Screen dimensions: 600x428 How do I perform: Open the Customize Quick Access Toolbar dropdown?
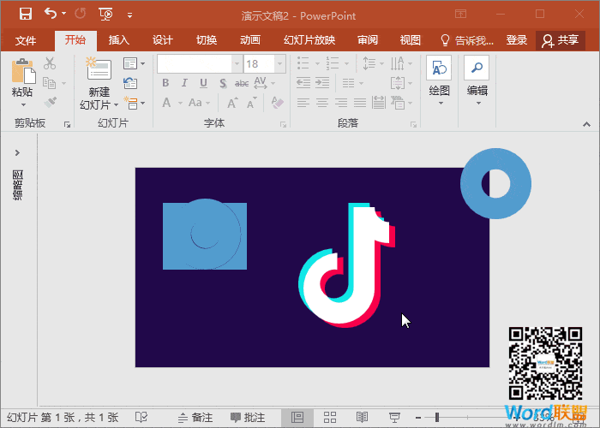pos(129,15)
